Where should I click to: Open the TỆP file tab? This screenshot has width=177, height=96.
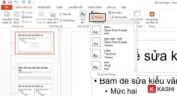point(6,7)
